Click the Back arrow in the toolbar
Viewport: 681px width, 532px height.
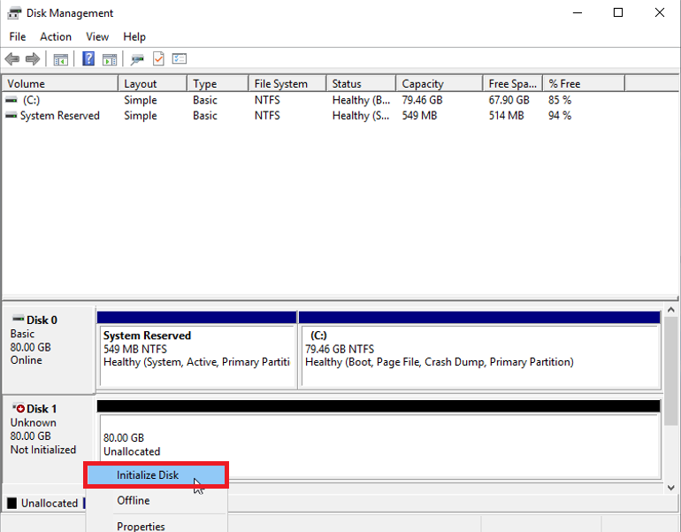pos(11,59)
